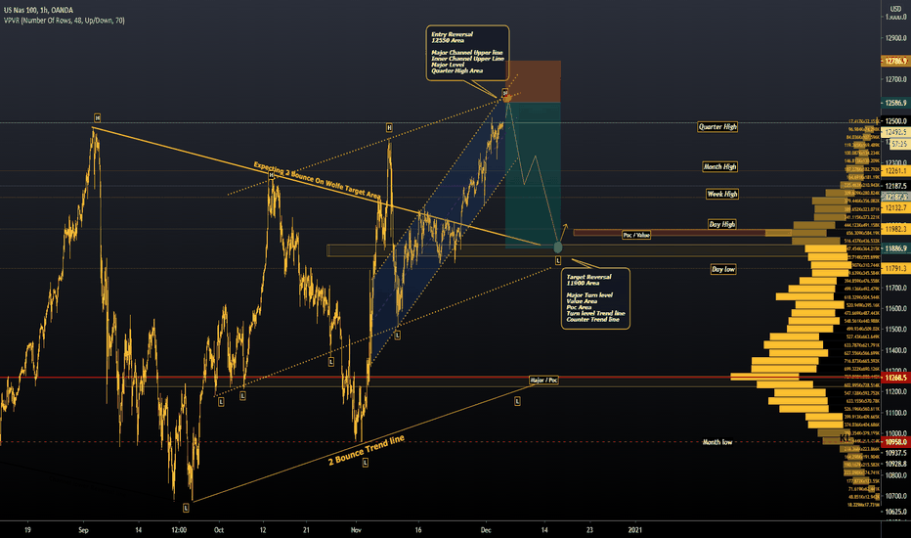
Task: Click the 'Expecting 2 Bounce On Wolfe Target Area' text
Action: [x=318, y=180]
